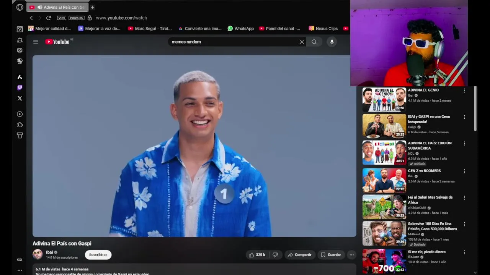Open options for 'IBAI y GASPI' video
490x275 pixels.
[x=464, y=117]
